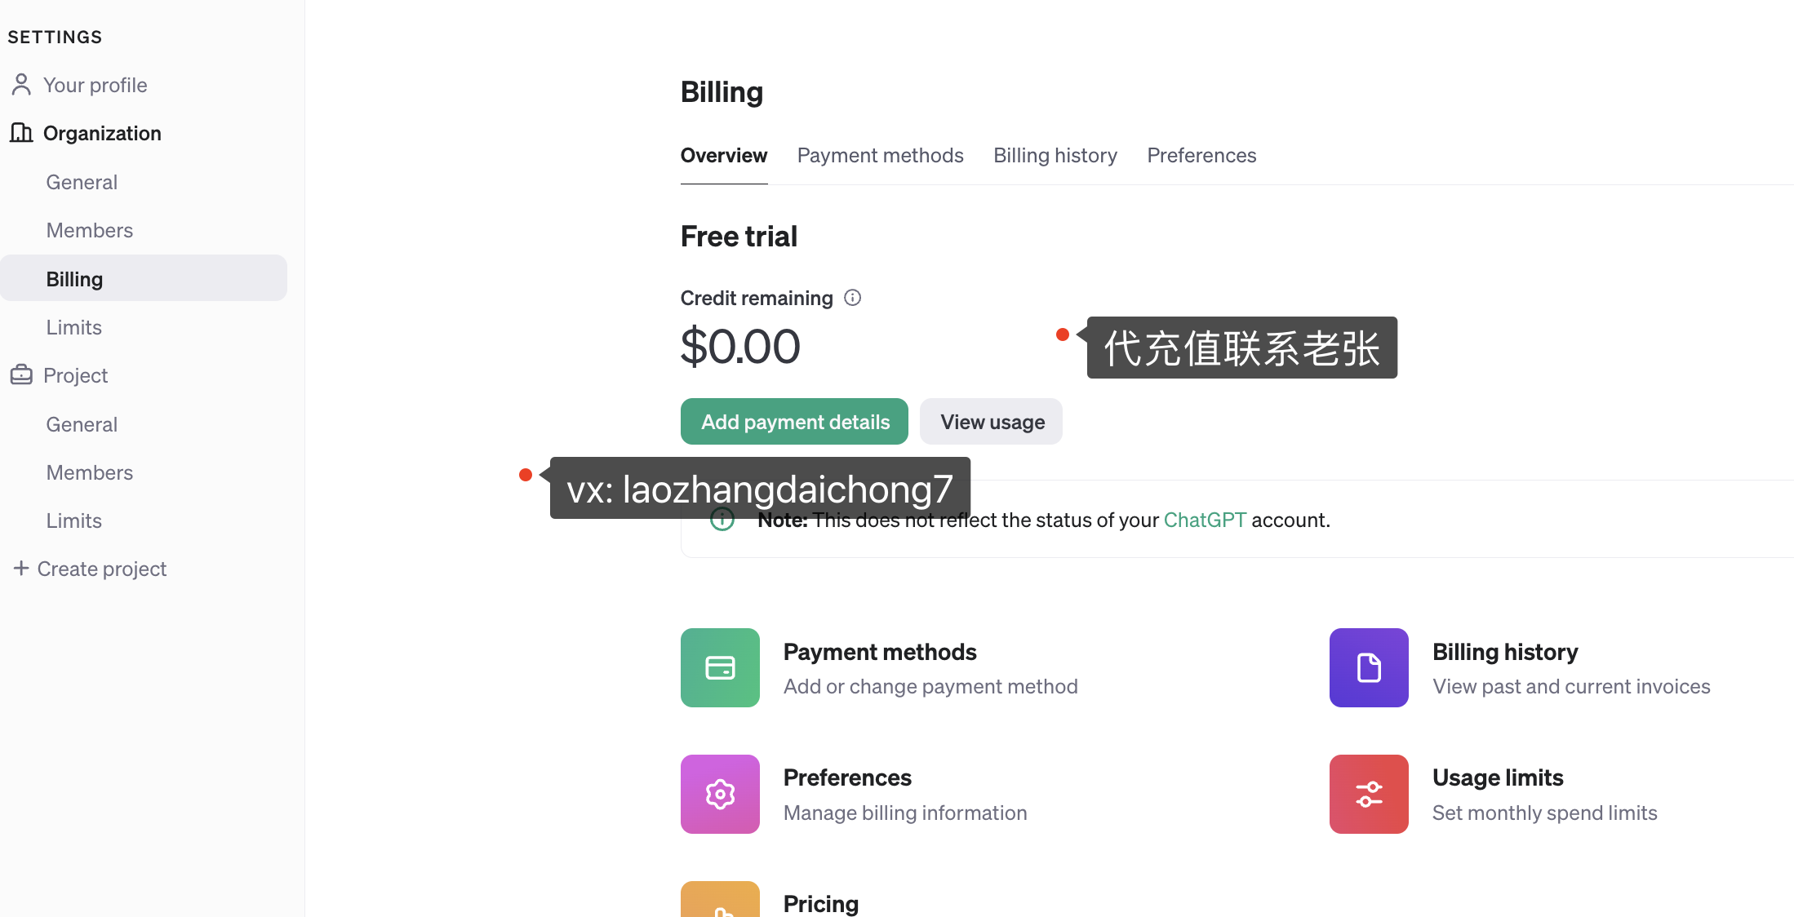Switch to the Preferences tab
1794x917 pixels.
point(1201,155)
